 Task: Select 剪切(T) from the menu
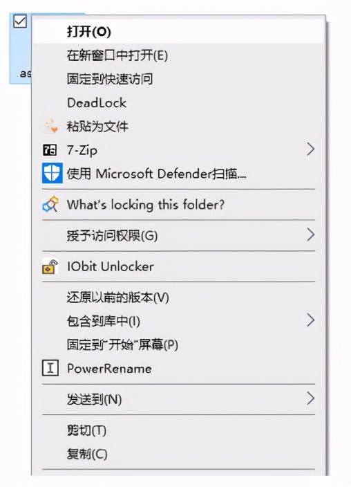pos(178,430)
